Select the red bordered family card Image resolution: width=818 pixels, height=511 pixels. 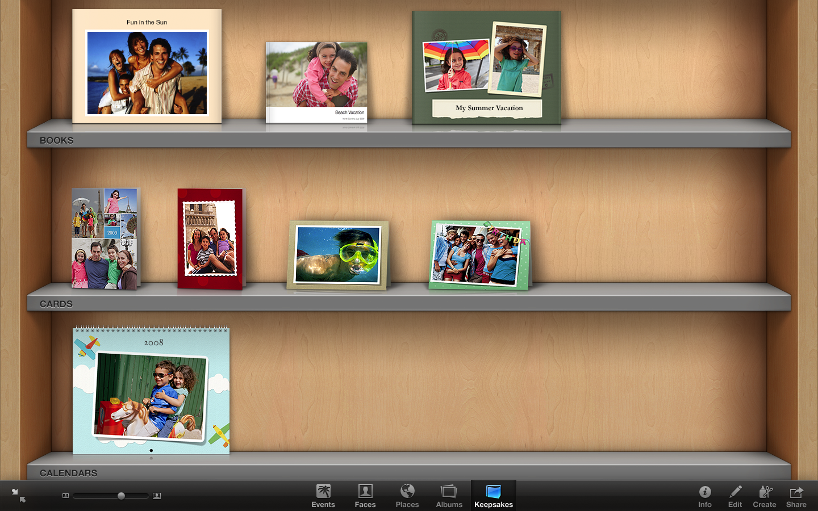(211, 238)
